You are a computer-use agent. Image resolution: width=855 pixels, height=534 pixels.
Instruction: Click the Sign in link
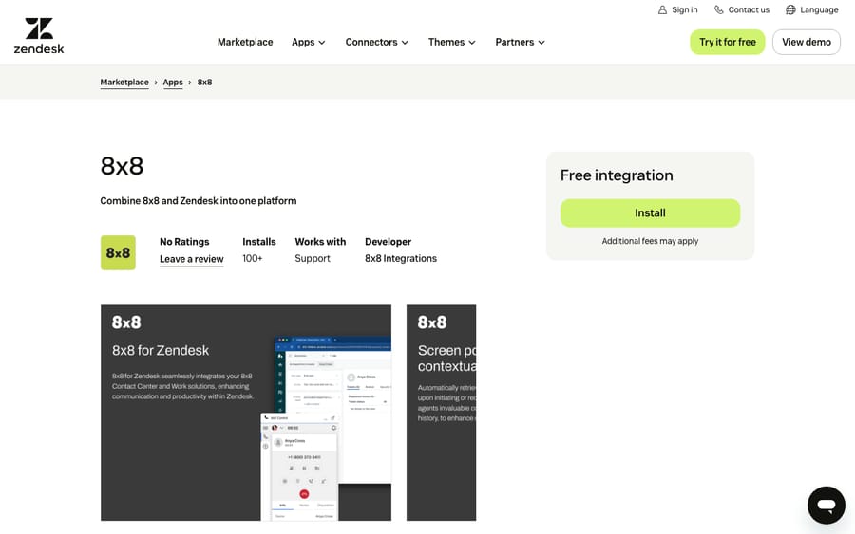coord(685,9)
